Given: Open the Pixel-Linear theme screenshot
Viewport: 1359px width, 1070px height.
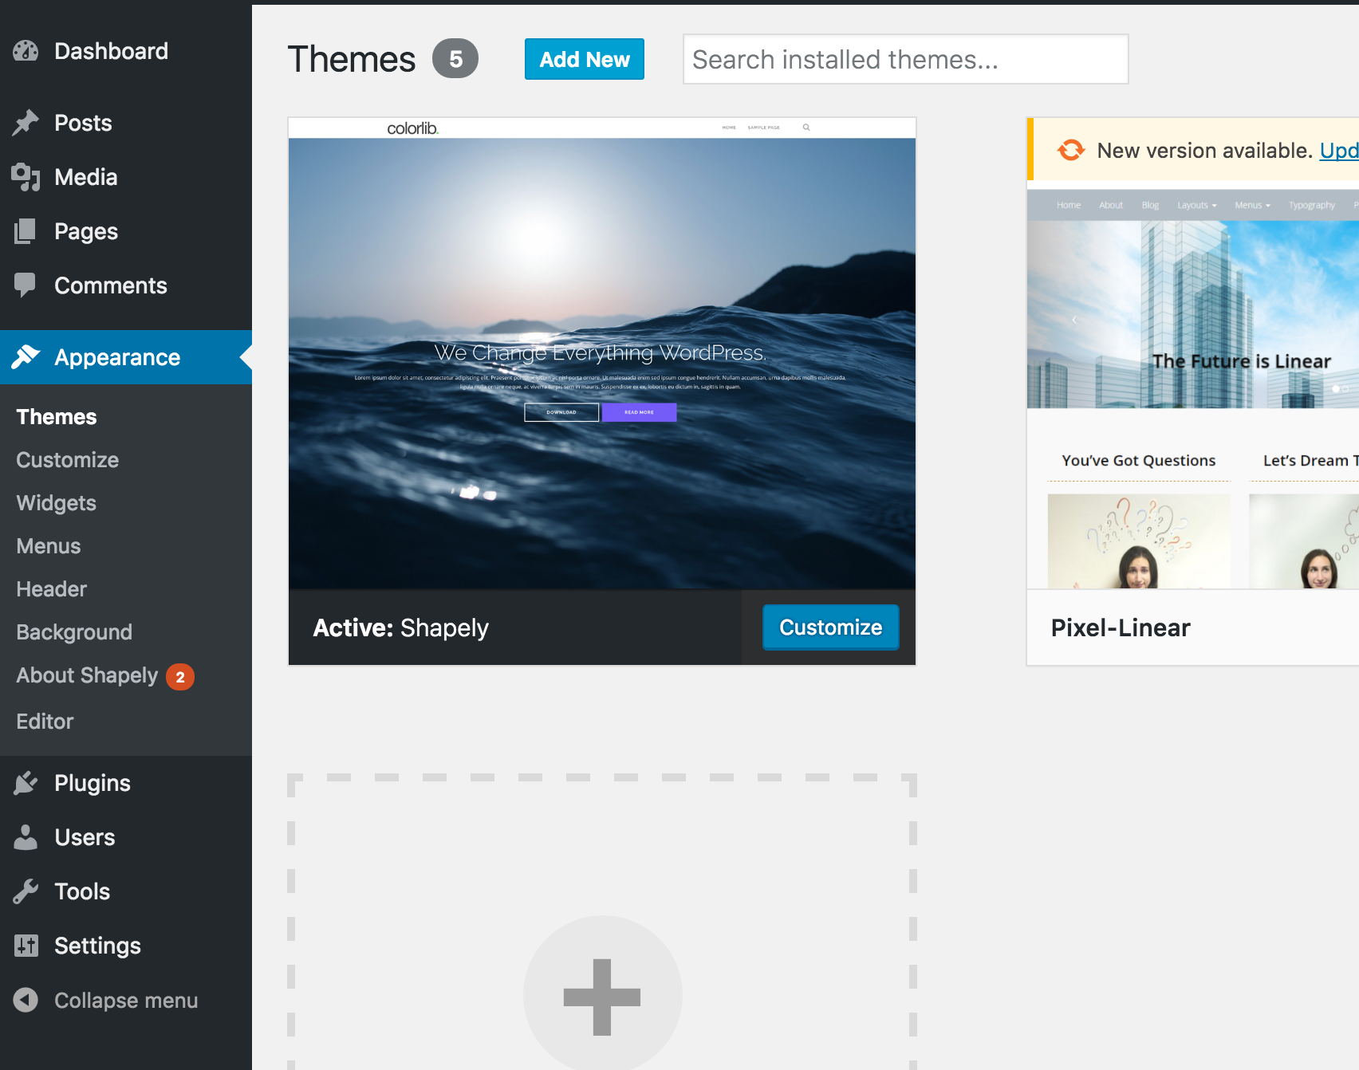Looking at the screenshot, I should [1193, 389].
